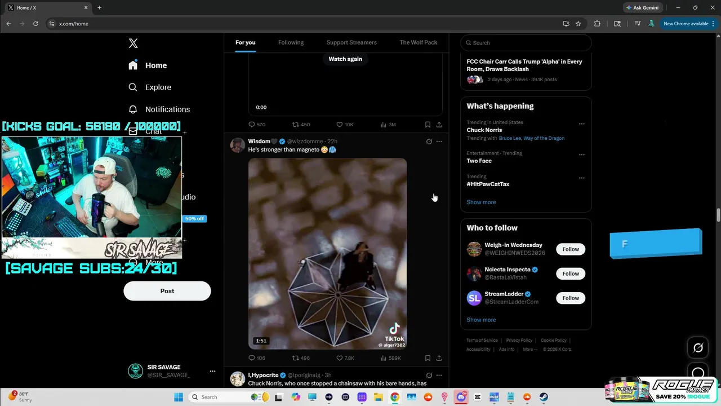
Task: Like Wisdom's post with 7.8K likes
Action: (345, 358)
